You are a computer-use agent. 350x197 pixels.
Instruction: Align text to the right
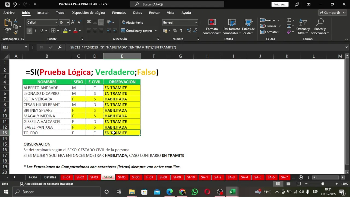click(x=101, y=31)
